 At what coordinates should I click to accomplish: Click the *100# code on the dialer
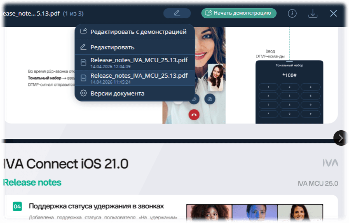(x=289, y=75)
